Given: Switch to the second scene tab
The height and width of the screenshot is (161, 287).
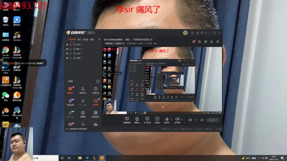Looking at the screenshot, I should 79,39.
